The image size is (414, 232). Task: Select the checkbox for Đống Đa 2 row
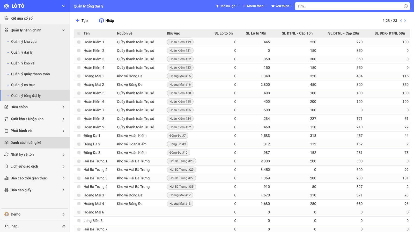pos(79,144)
